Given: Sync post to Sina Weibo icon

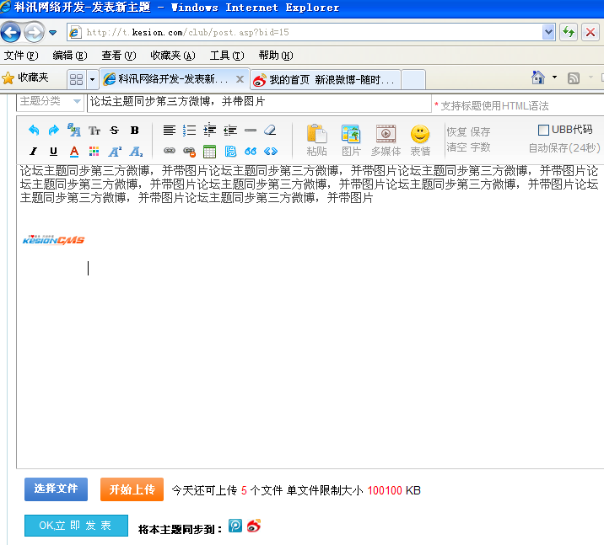Looking at the screenshot, I should tap(254, 526).
